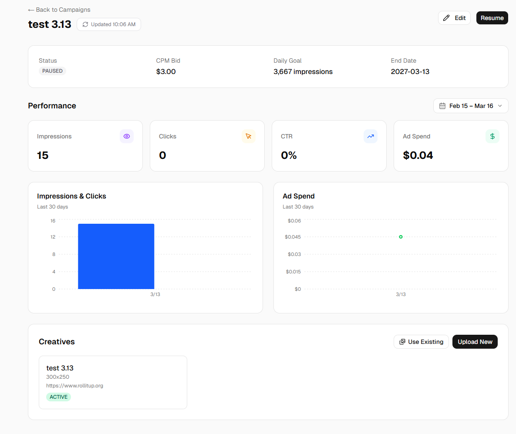Click the calendar icon in date range picker

click(442, 106)
